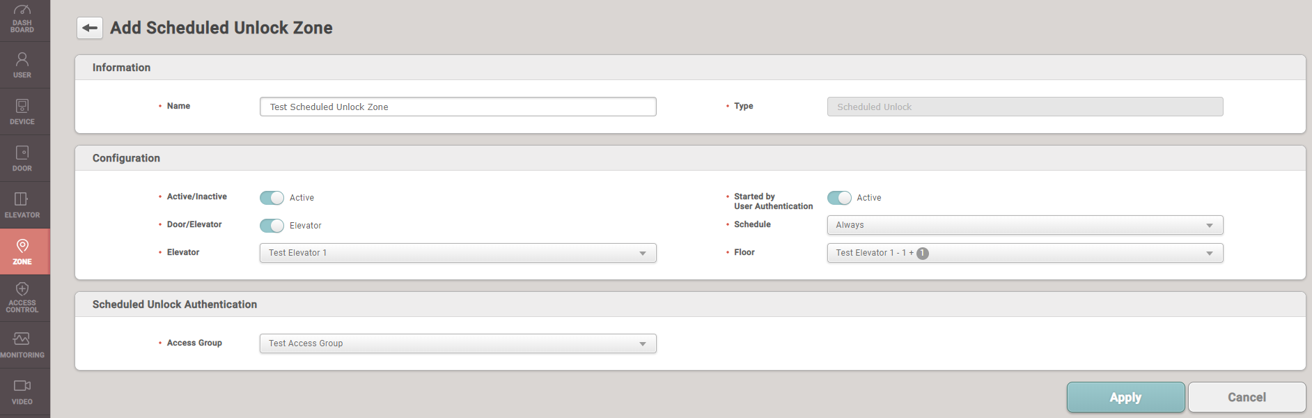Select the Zone menu item
The image size is (1312, 418).
click(22, 251)
